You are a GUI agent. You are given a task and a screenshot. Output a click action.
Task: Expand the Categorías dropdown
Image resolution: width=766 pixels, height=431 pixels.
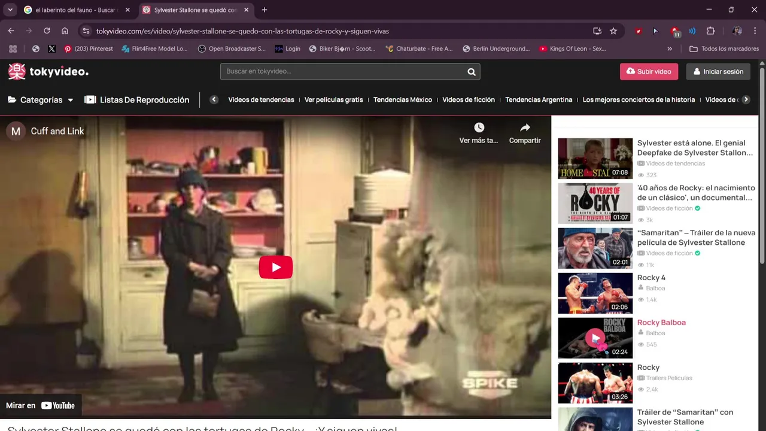41,100
